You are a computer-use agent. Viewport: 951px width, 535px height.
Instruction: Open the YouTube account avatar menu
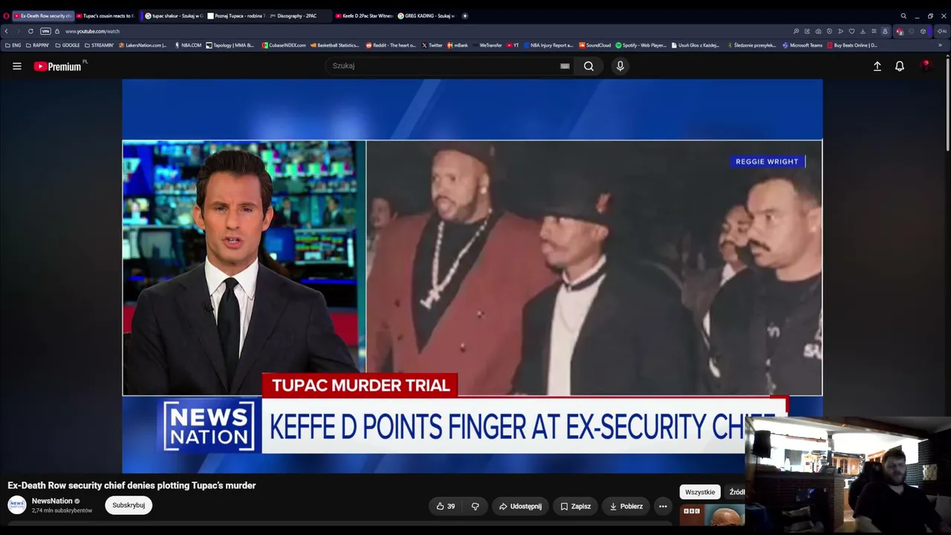(x=925, y=65)
